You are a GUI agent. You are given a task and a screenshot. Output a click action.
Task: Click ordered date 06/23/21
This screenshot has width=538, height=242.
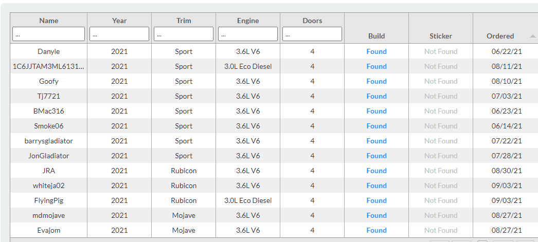(507, 111)
